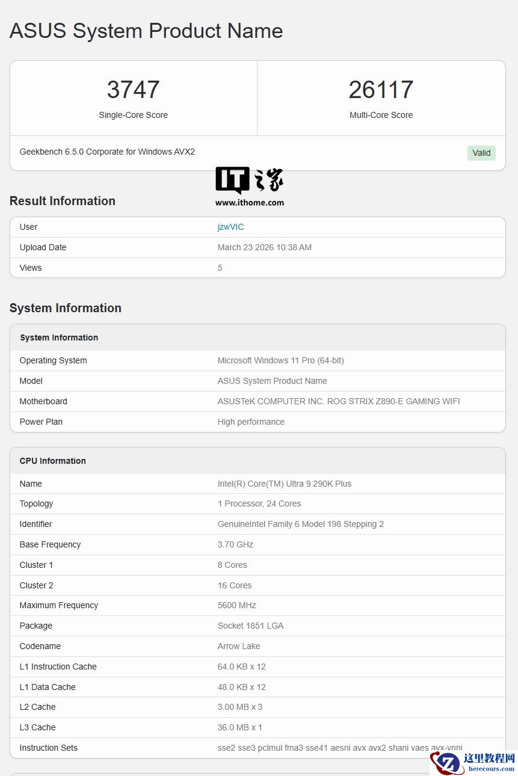Open the jzwVIC user profile link

pos(230,227)
